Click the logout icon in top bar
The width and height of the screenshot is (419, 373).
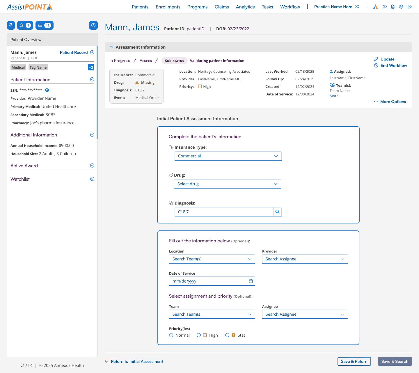[410, 7]
